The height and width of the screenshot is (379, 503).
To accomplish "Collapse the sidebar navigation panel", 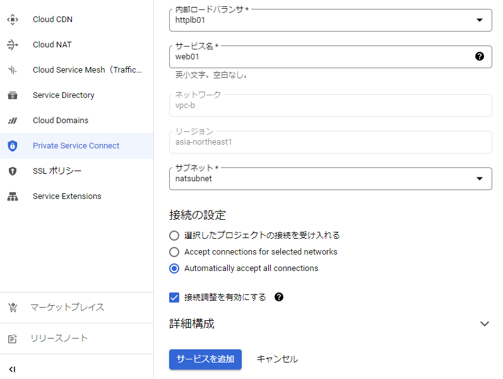I will tap(13, 369).
